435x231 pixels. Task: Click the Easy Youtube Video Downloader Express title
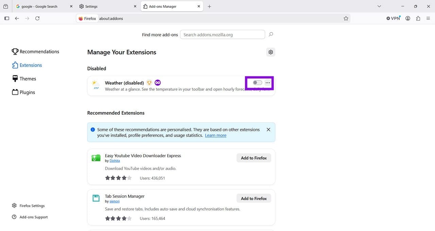(143, 156)
